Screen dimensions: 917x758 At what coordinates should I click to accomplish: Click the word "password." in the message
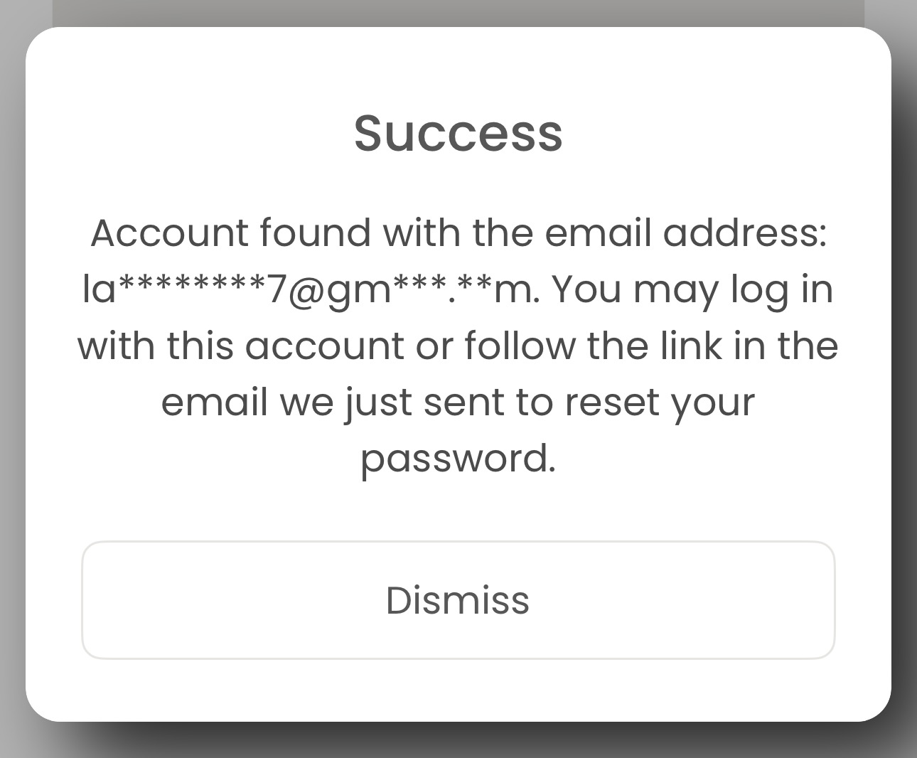458,459
